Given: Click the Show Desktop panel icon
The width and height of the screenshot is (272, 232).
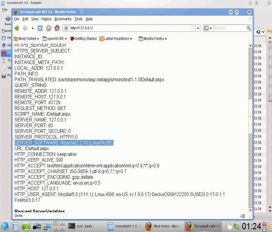Looking at the screenshot, I should (x=47, y=227).
